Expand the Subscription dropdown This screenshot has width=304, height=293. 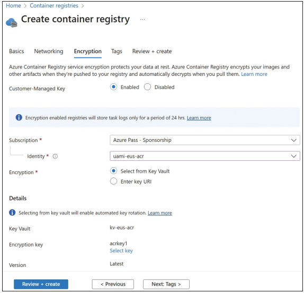point(205,140)
